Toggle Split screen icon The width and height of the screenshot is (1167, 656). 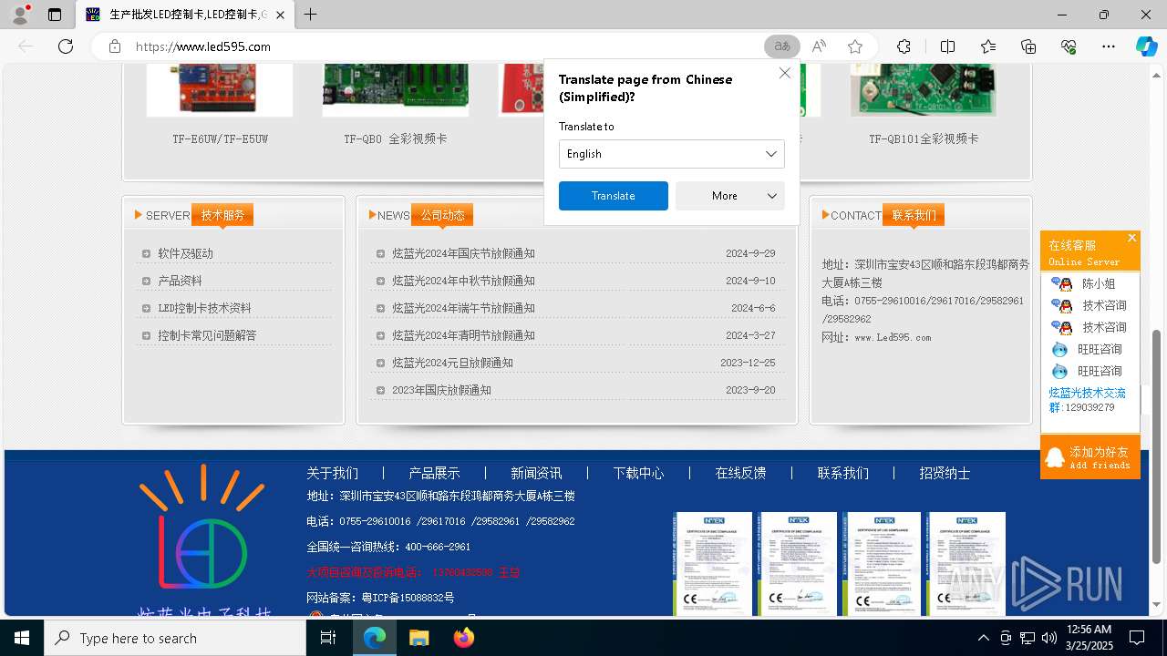pos(947,46)
